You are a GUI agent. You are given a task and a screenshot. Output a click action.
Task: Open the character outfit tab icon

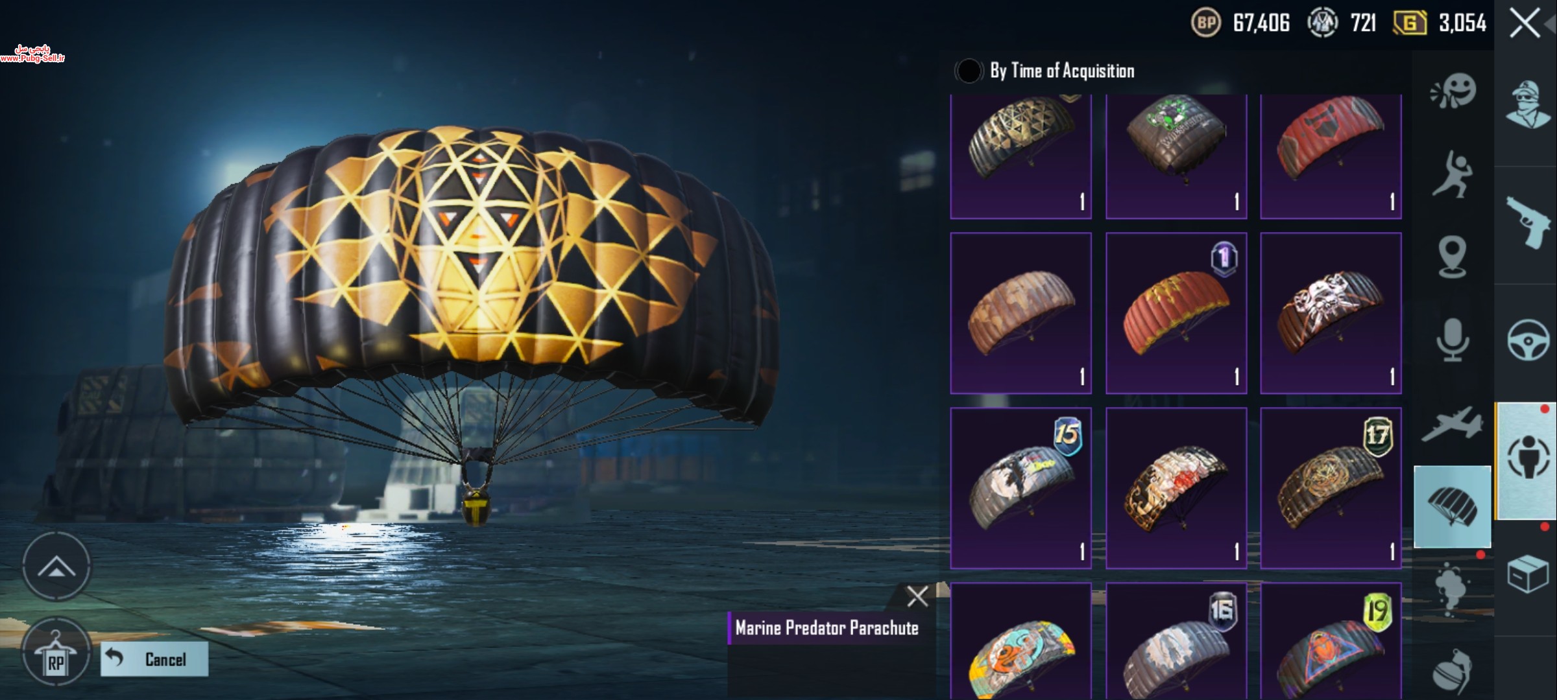(x=1528, y=105)
